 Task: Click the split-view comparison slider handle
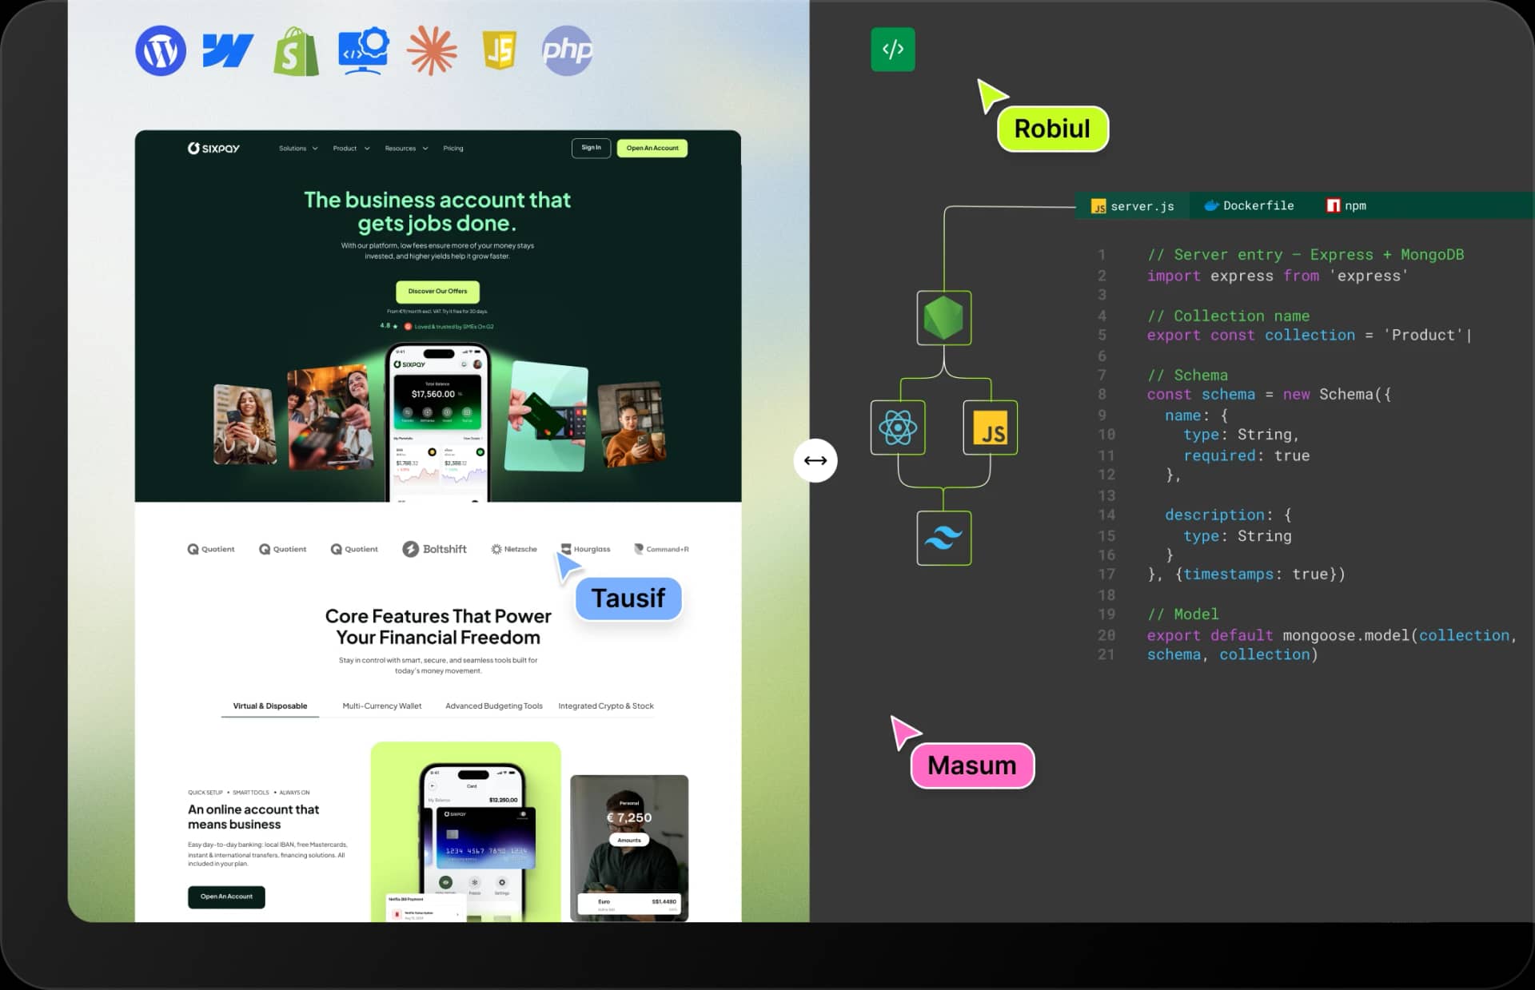pyautogui.click(x=815, y=460)
